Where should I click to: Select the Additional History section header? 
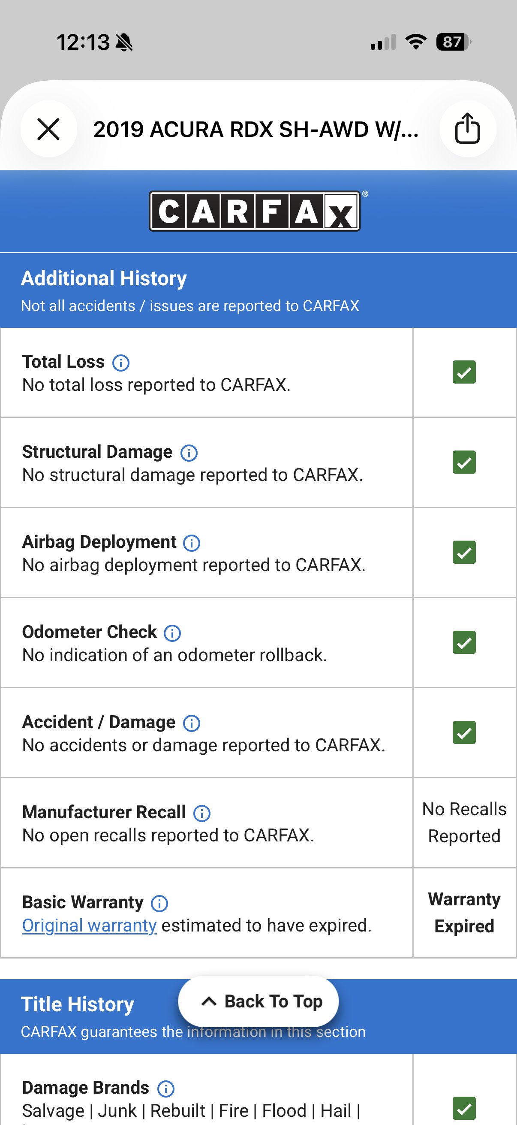click(258, 290)
